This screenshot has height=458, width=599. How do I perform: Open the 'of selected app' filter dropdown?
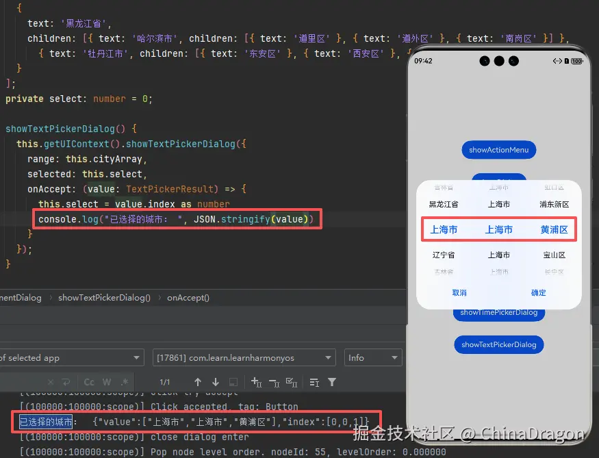[72, 358]
